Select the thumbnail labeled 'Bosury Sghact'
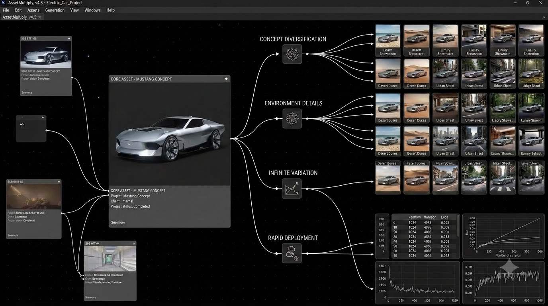548x306 pixels. [x=531, y=141]
